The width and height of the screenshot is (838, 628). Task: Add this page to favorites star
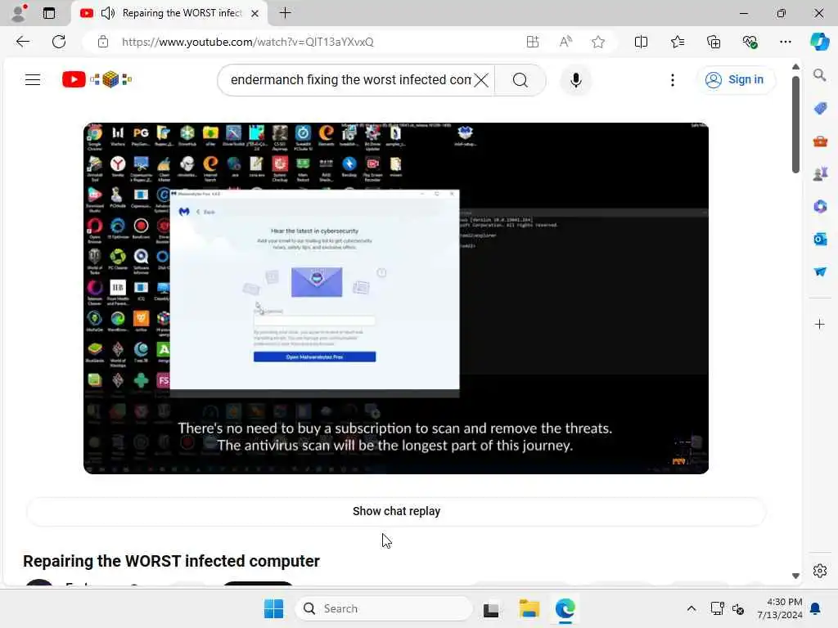coord(598,42)
